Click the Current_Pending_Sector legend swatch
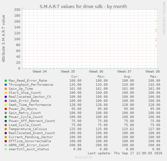This screenshot has height=161, width=167. 6,137
